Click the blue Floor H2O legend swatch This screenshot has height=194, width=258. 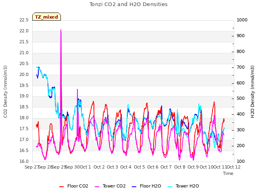pos(134,187)
